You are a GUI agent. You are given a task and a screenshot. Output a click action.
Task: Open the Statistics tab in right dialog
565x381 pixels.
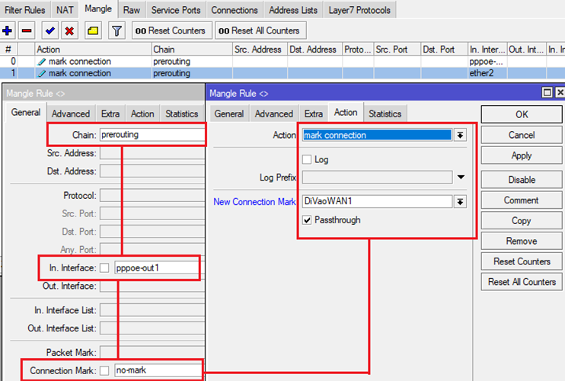385,114
